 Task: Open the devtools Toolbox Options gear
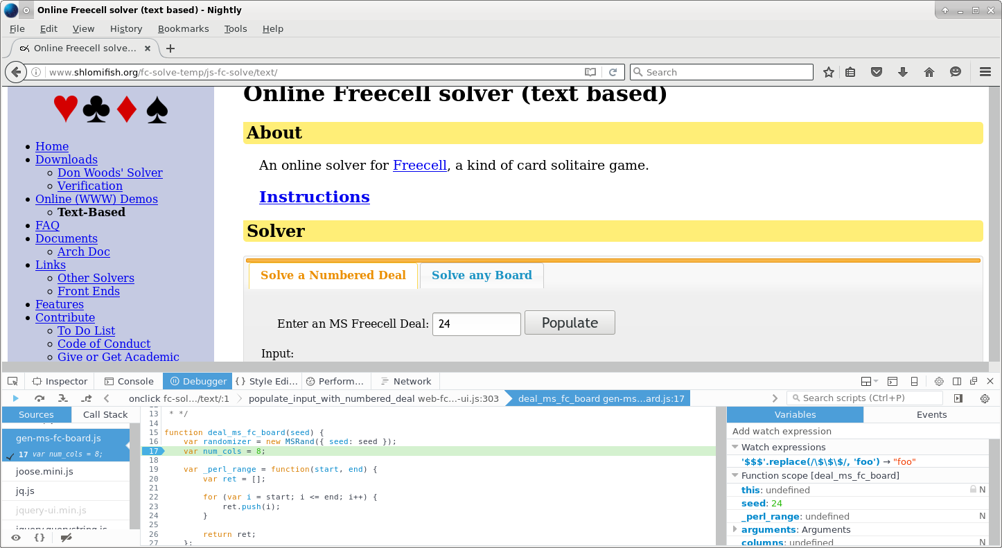(939, 381)
